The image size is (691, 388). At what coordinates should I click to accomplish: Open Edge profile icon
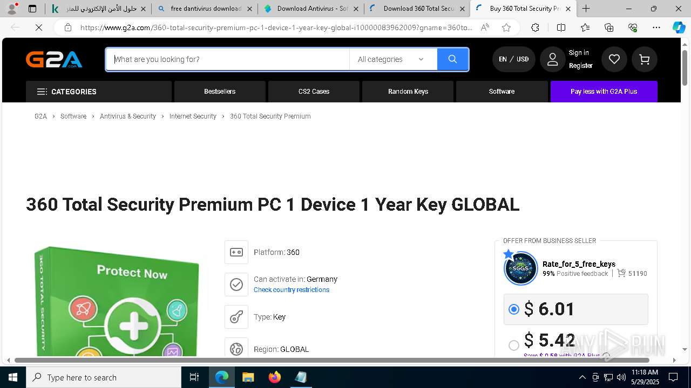click(12, 9)
